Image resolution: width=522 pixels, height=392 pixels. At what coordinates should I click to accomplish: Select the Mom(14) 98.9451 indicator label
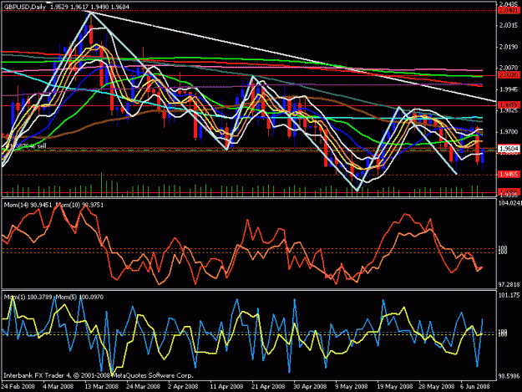pos(28,205)
